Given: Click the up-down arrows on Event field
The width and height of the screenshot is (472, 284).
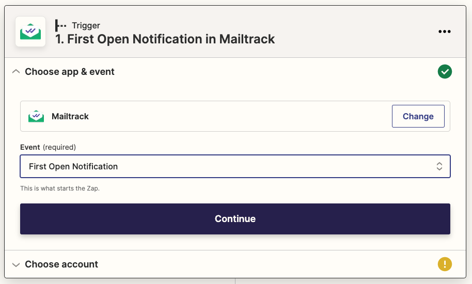Looking at the screenshot, I should (439, 166).
